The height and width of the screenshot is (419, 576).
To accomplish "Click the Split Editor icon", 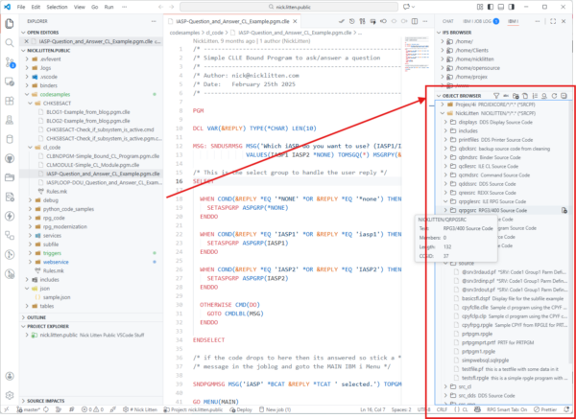I will (x=415, y=21).
